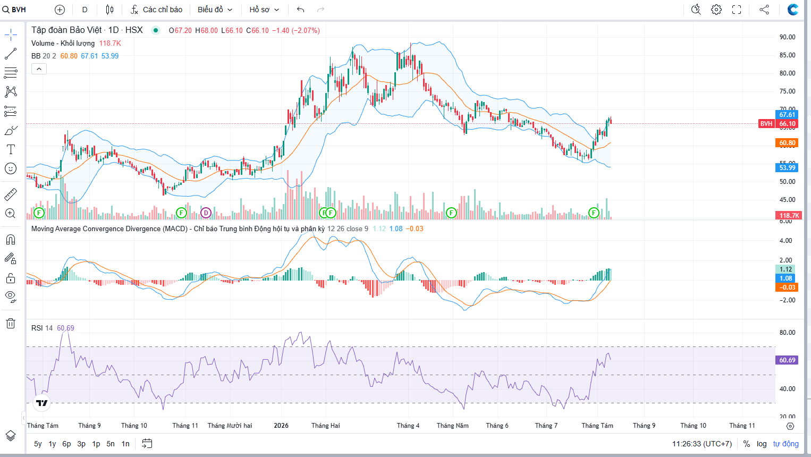This screenshot has width=811, height=457.
Task: Undo the last chart action
Action: 301,10
